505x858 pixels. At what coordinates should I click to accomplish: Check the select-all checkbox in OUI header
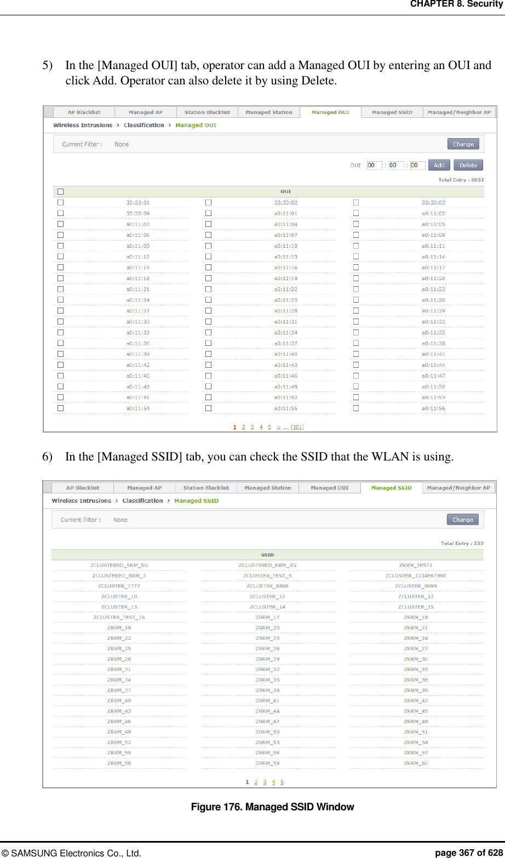coord(60,191)
